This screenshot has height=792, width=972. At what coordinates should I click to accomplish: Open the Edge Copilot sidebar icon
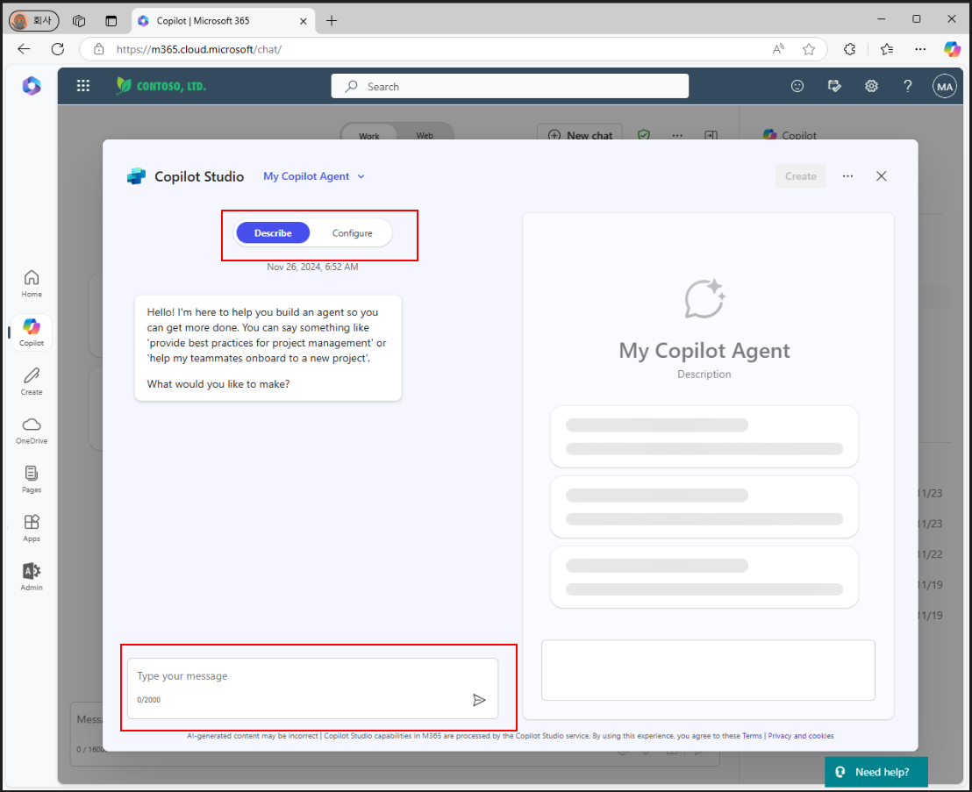tap(952, 49)
